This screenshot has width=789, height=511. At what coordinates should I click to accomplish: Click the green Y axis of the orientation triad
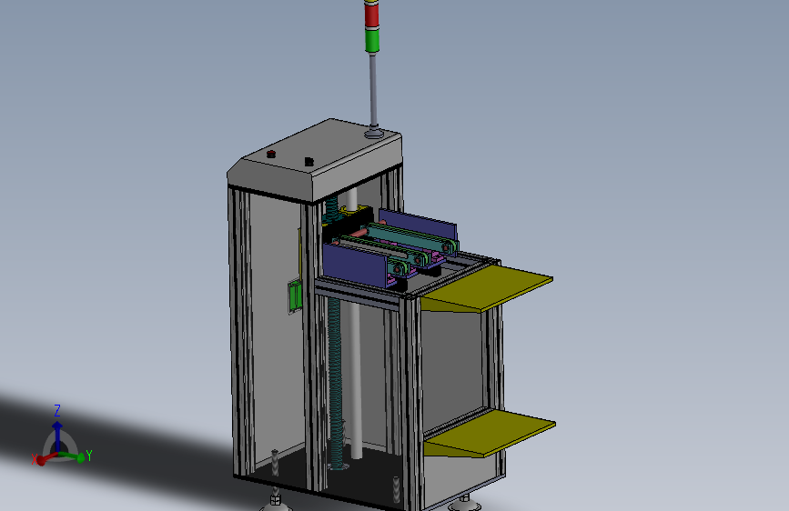coord(72,456)
